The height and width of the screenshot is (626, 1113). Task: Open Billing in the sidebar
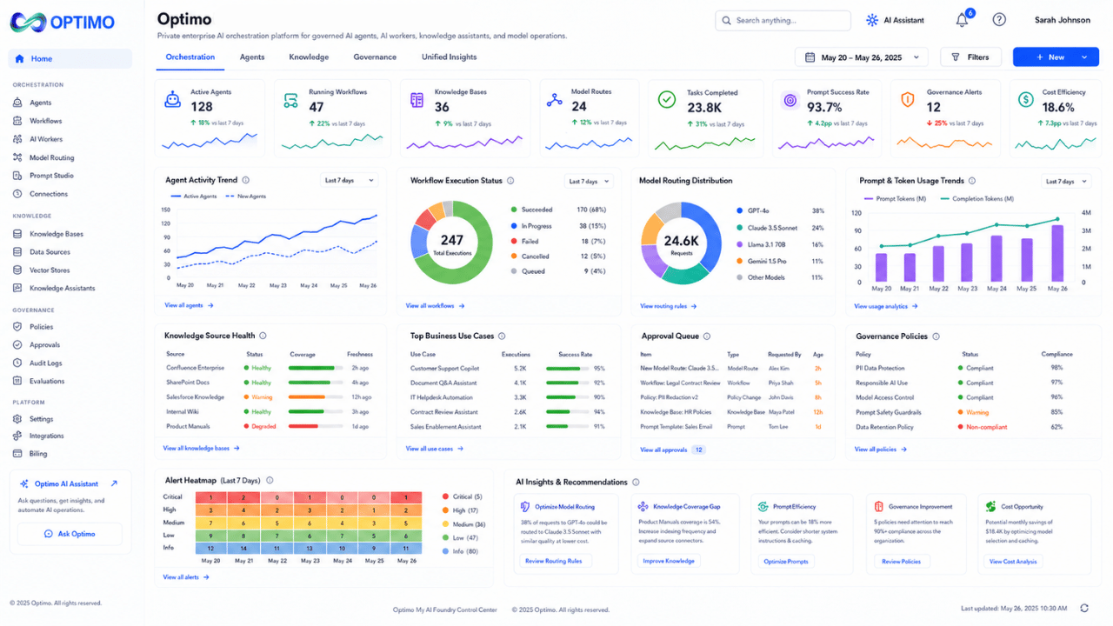pos(38,454)
